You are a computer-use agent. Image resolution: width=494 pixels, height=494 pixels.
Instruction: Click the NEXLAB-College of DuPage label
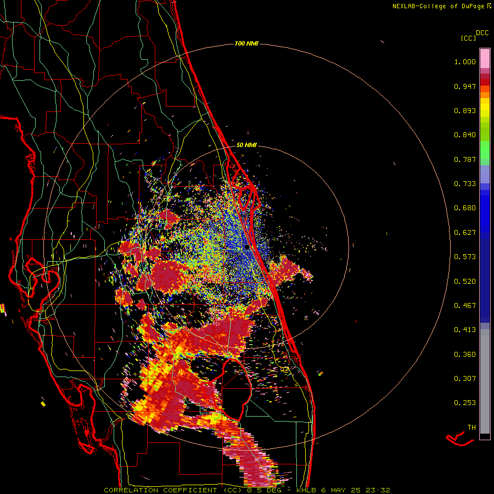tap(439, 6)
